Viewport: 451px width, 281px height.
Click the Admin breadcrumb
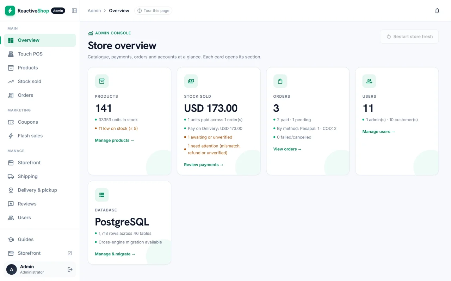[94, 11]
